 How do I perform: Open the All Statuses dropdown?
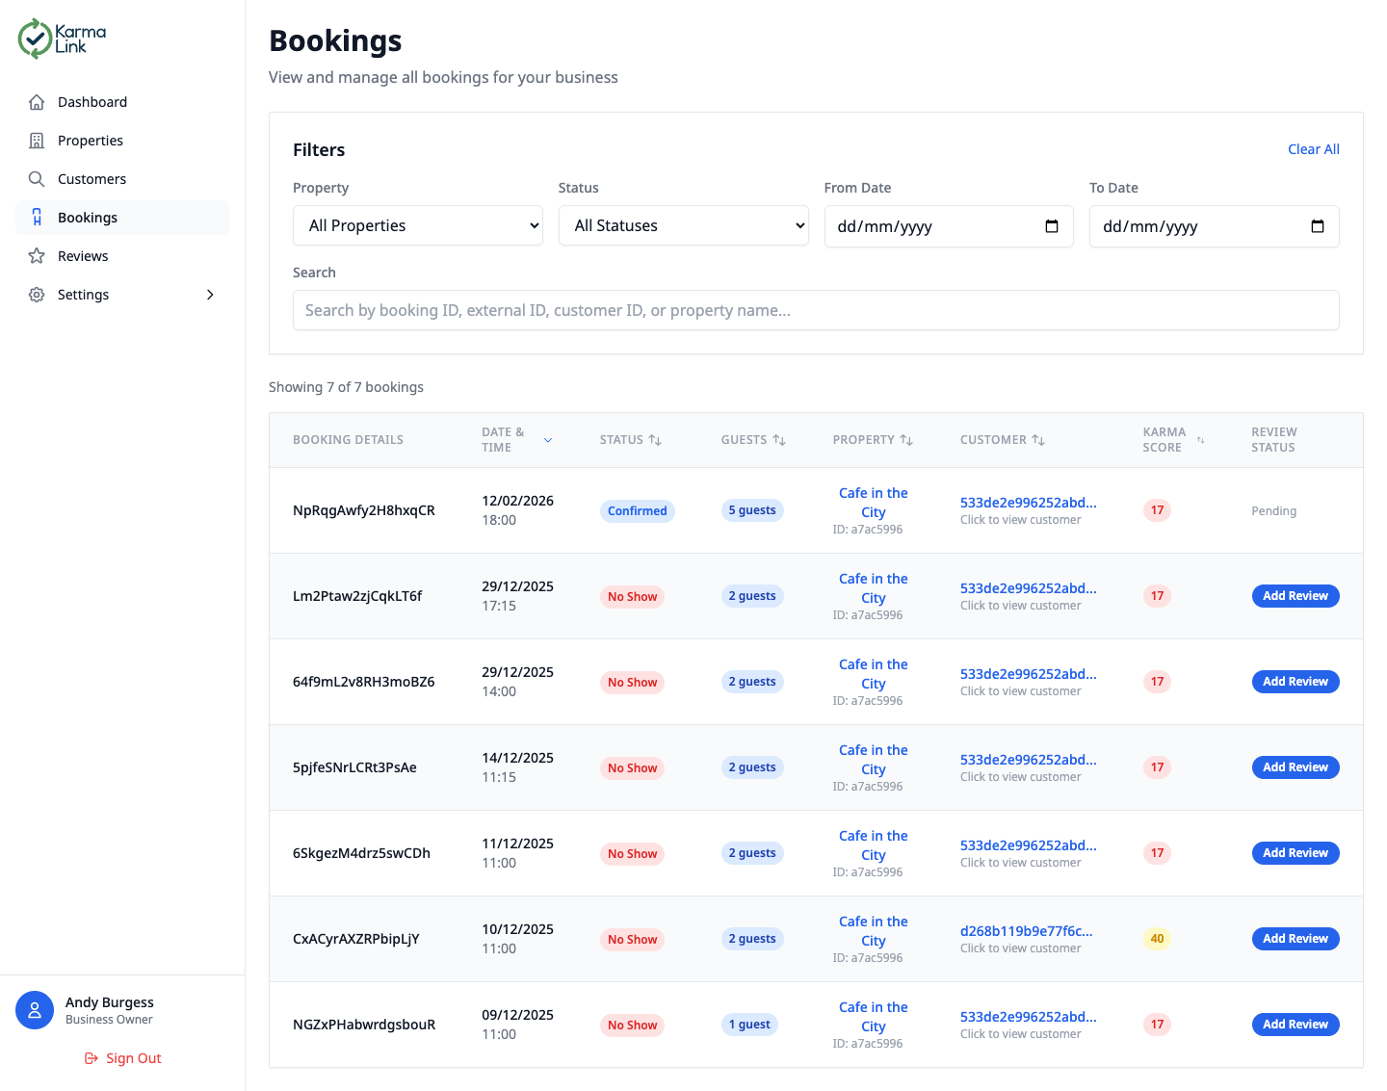tap(683, 225)
